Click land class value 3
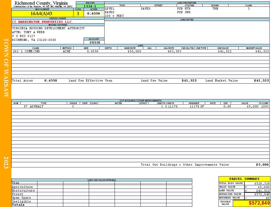This screenshot has width=271, height=207. 249,9
